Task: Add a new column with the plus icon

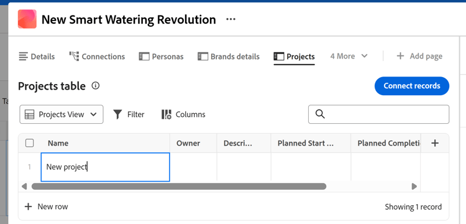Action: click(435, 143)
